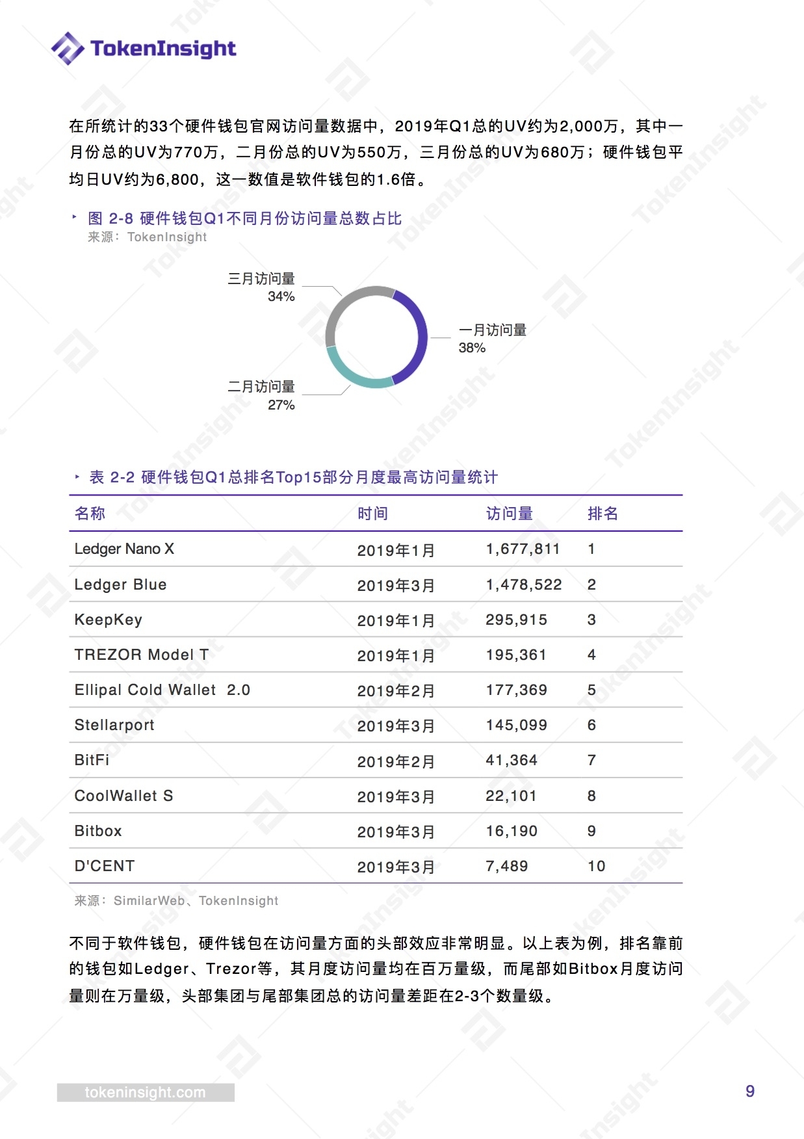This screenshot has height=1139, width=804.
Task: Click the visit count 145,099
Action: click(517, 725)
